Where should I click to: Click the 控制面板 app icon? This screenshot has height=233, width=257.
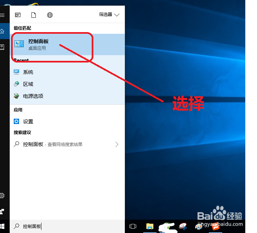coord(19,44)
